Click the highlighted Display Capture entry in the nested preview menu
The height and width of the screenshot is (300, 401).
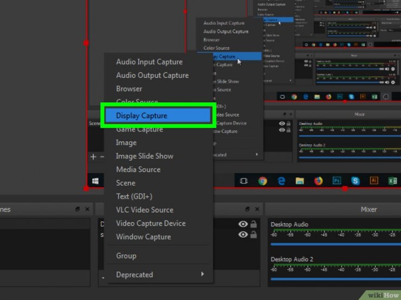click(x=237, y=56)
